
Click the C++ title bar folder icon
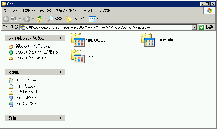pyautogui.click(x=4, y=4)
